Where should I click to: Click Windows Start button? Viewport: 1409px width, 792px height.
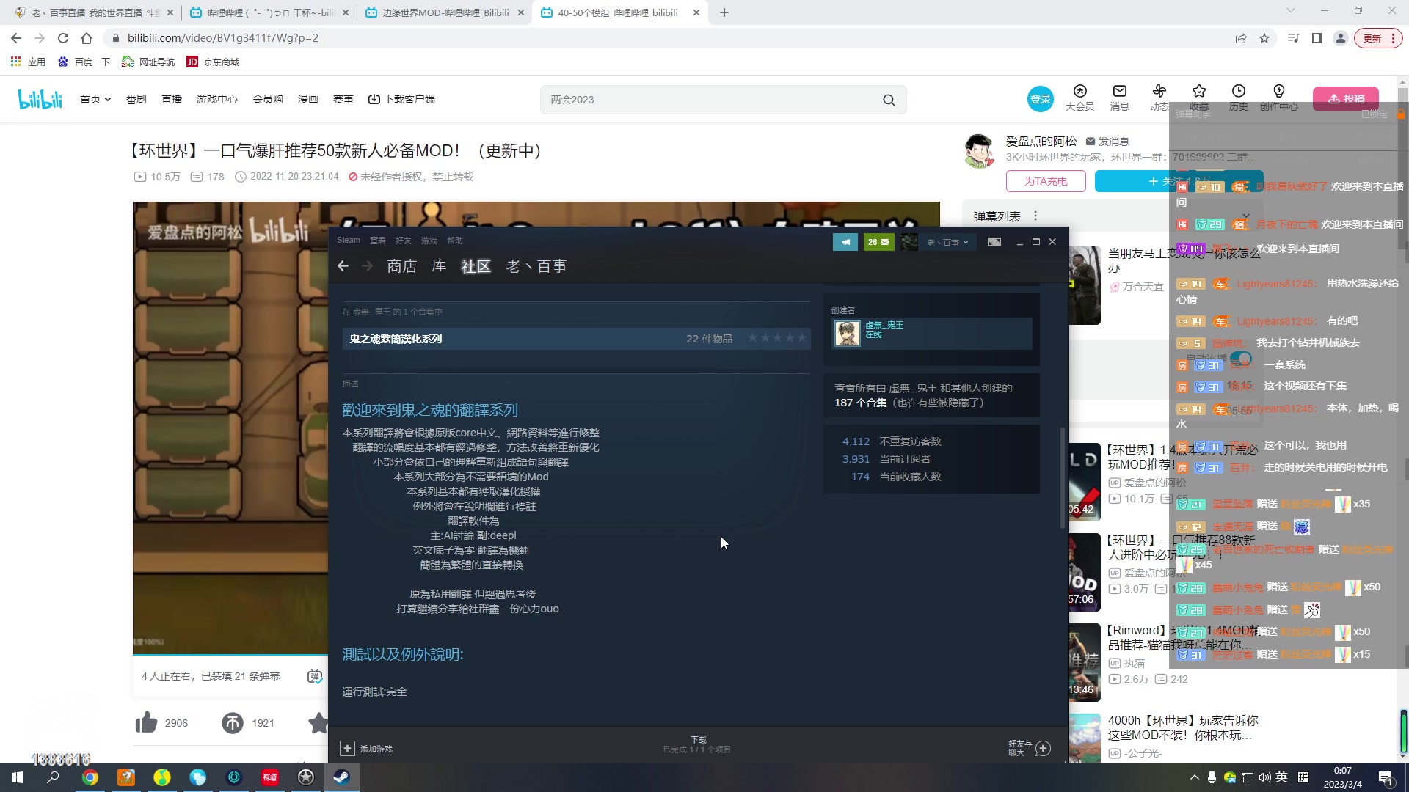(18, 777)
